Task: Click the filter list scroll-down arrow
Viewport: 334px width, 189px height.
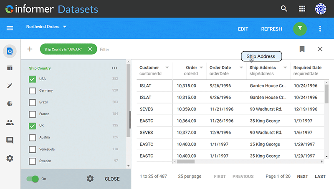Action: pyautogui.click(x=128, y=166)
